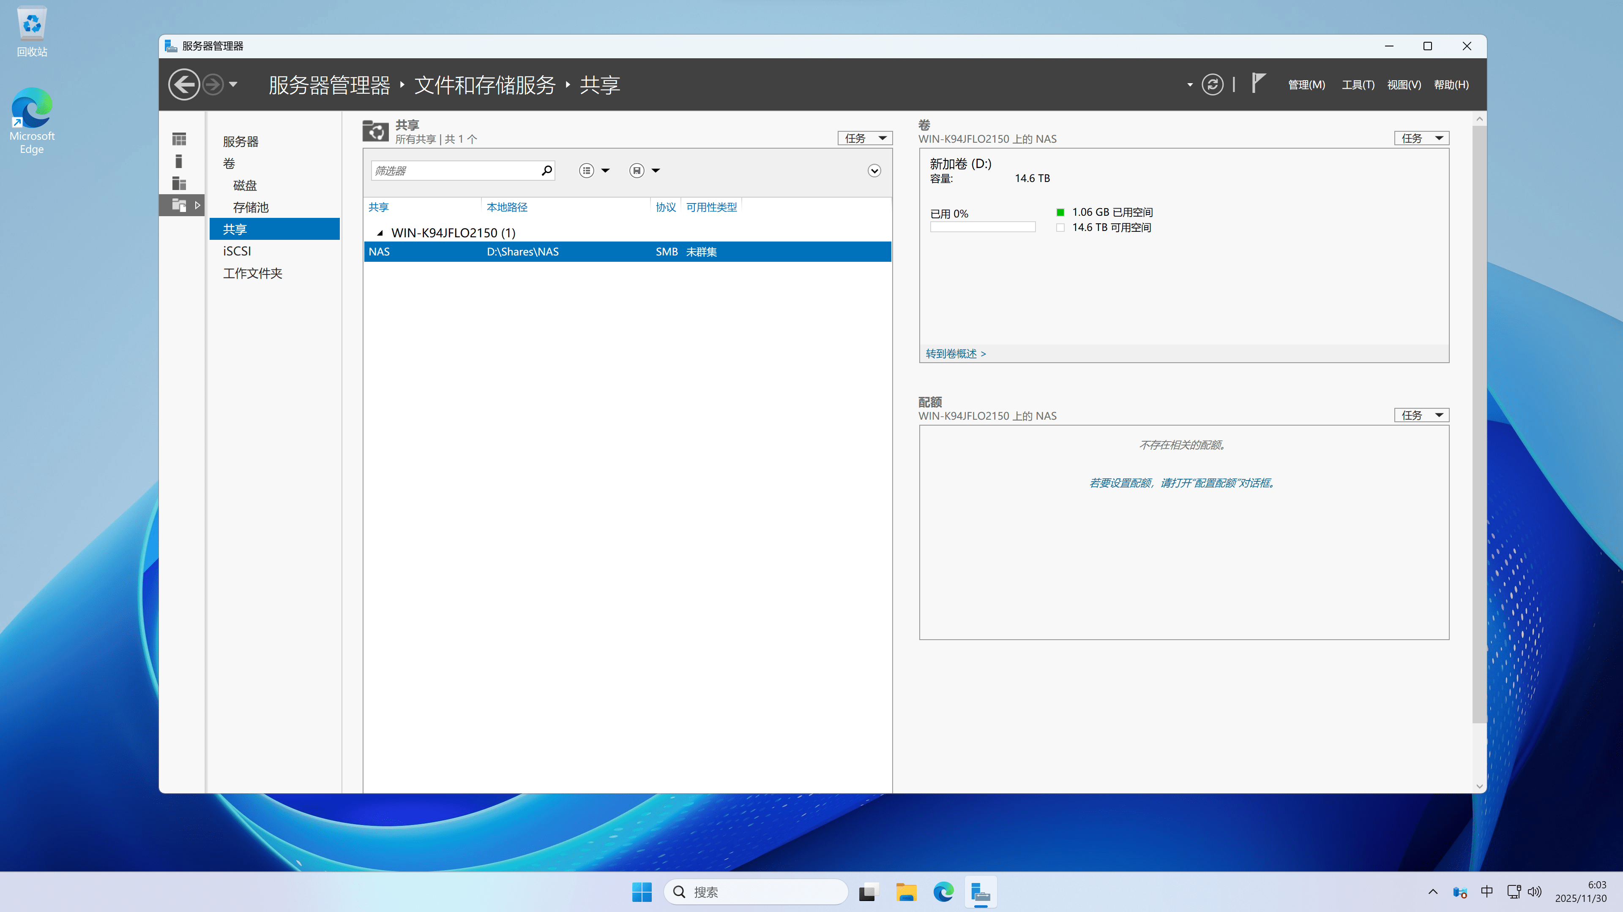1623x912 pixels.
Task: Select the dashboard icon in left sidebar
Action: (x=179, y=138)
